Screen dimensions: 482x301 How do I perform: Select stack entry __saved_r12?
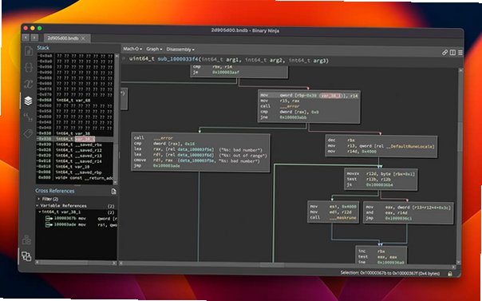(79, 150)
